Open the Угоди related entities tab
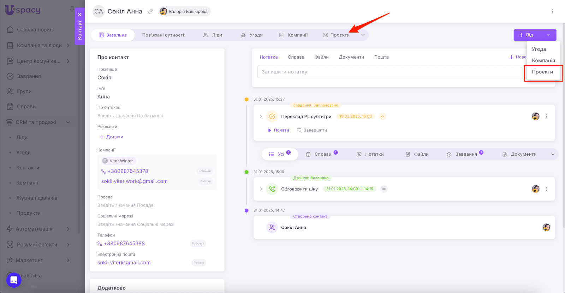 pyautogui.click(x=252, y=35)
